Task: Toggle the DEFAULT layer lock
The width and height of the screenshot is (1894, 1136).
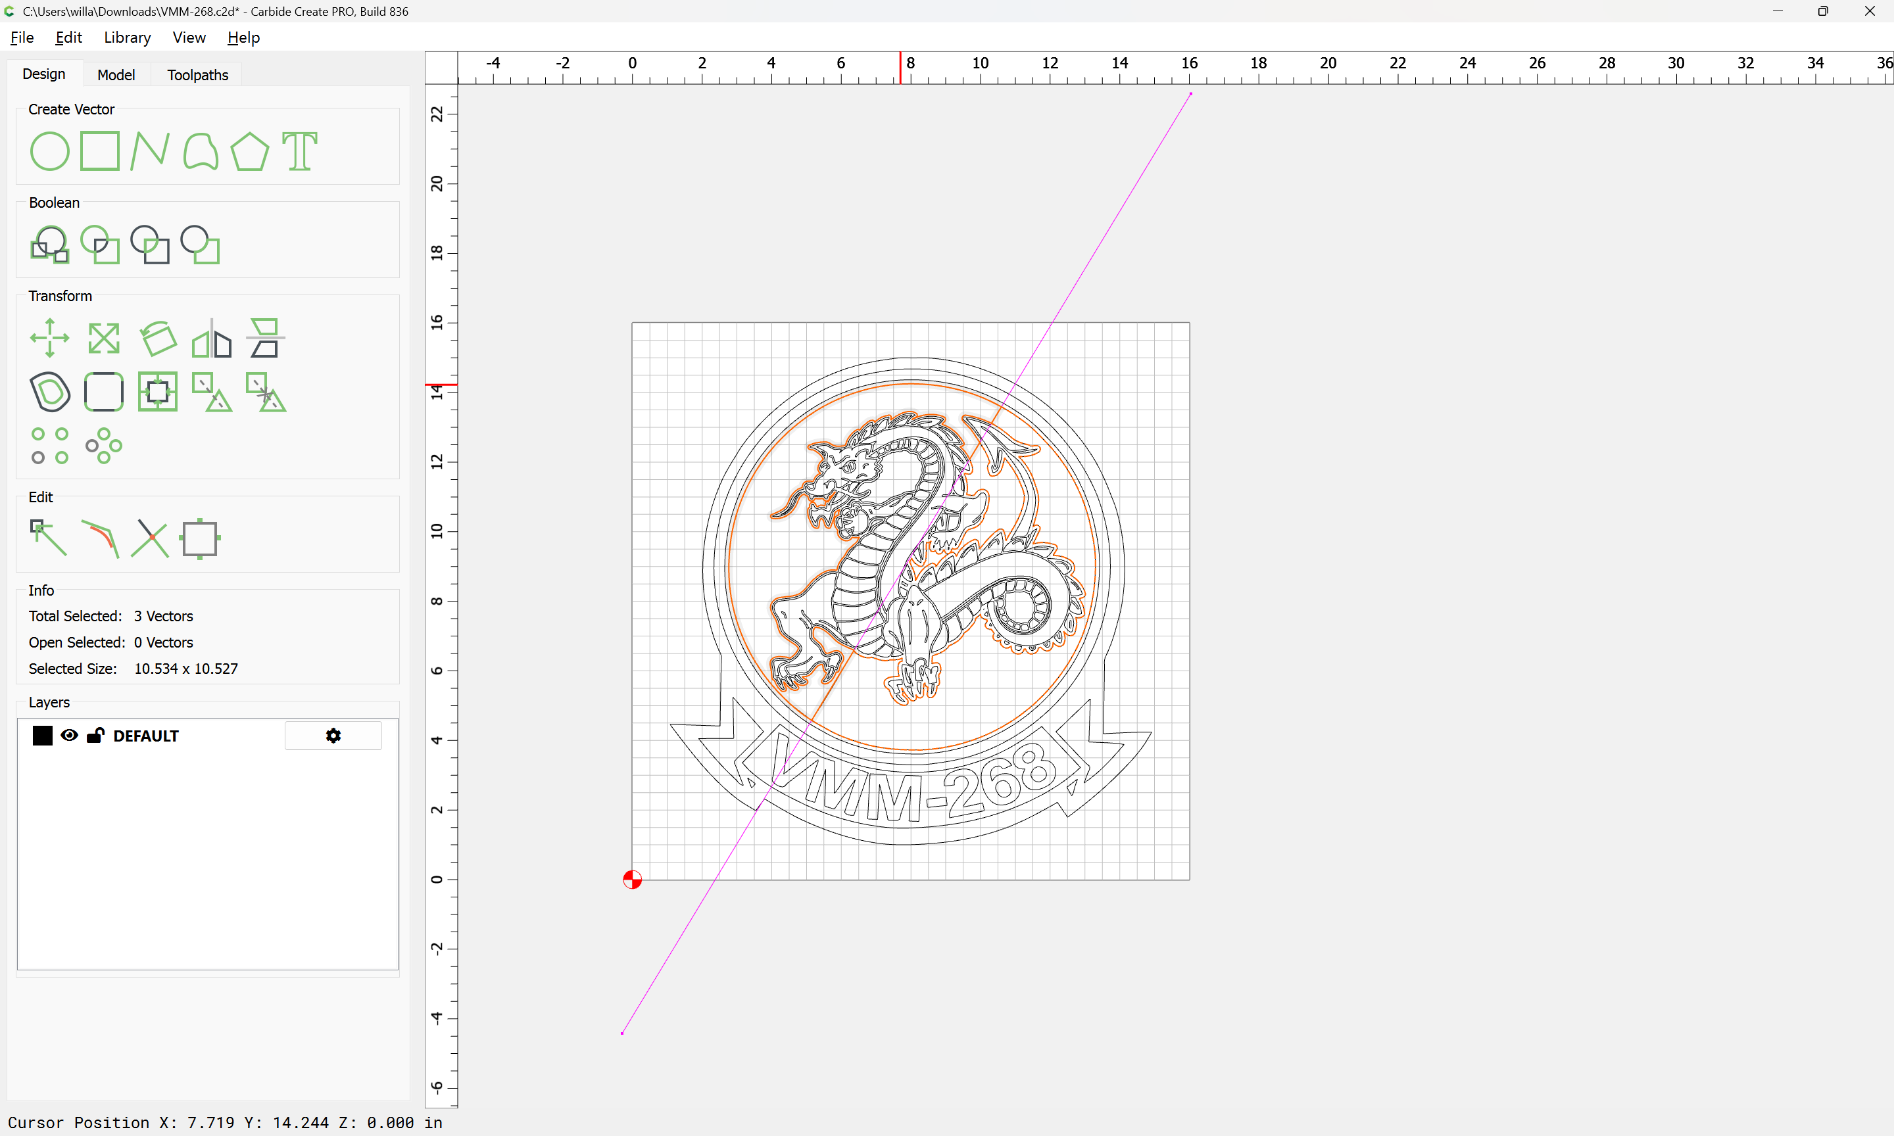Action: click(x=95, y=736)
